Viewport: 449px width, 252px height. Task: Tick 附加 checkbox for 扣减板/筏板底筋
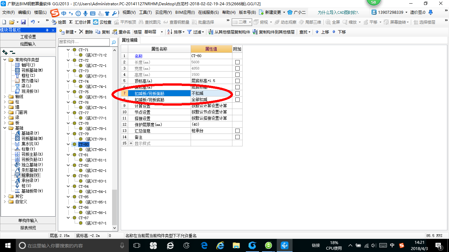pos(237,99)
